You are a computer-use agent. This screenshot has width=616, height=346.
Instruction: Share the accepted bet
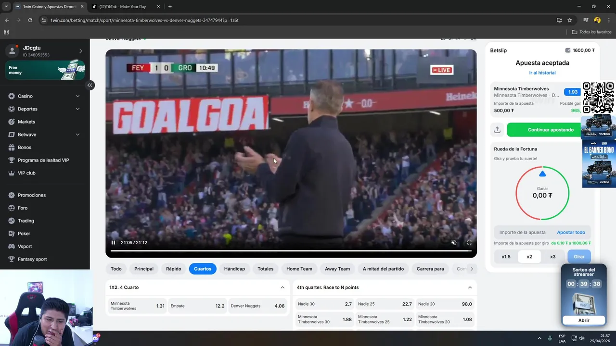(497, 130)
